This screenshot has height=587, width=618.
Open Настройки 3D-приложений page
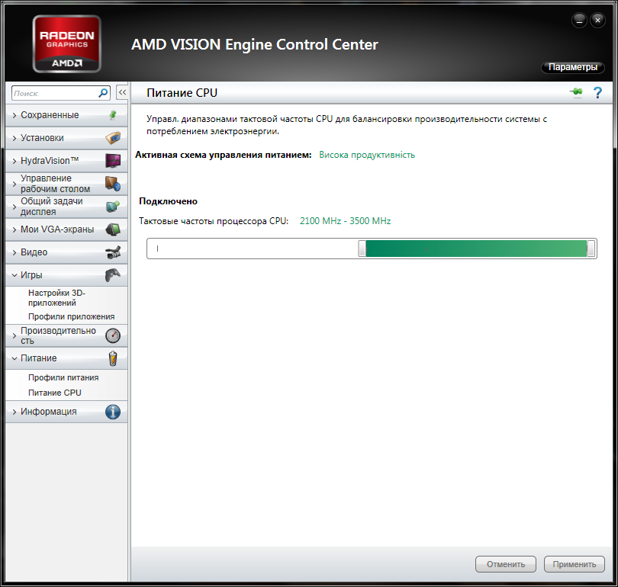tap(56, 297)
